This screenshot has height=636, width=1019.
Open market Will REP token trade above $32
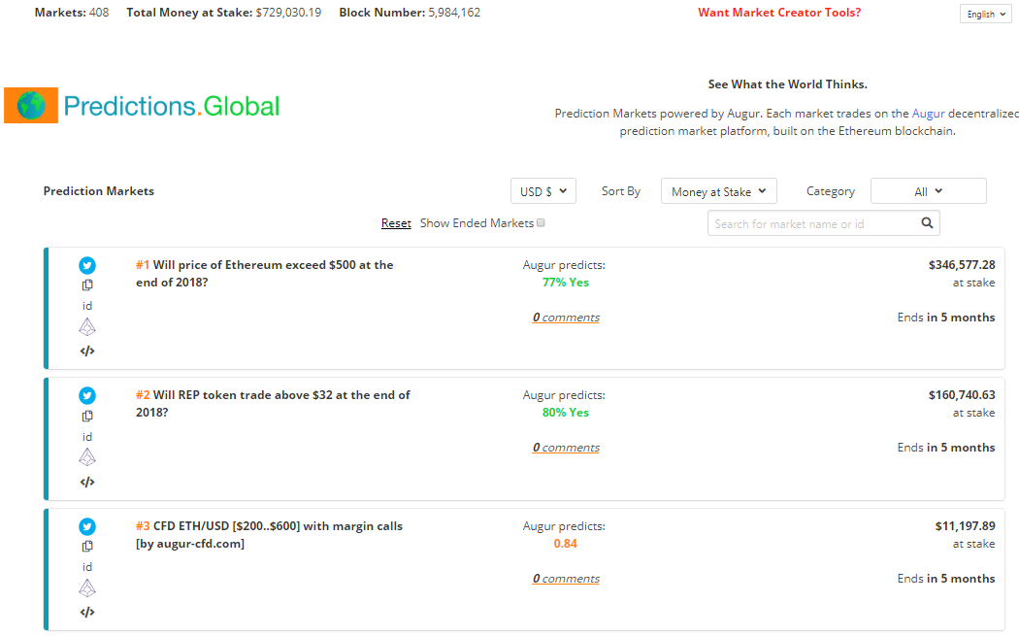coord(273,404)
